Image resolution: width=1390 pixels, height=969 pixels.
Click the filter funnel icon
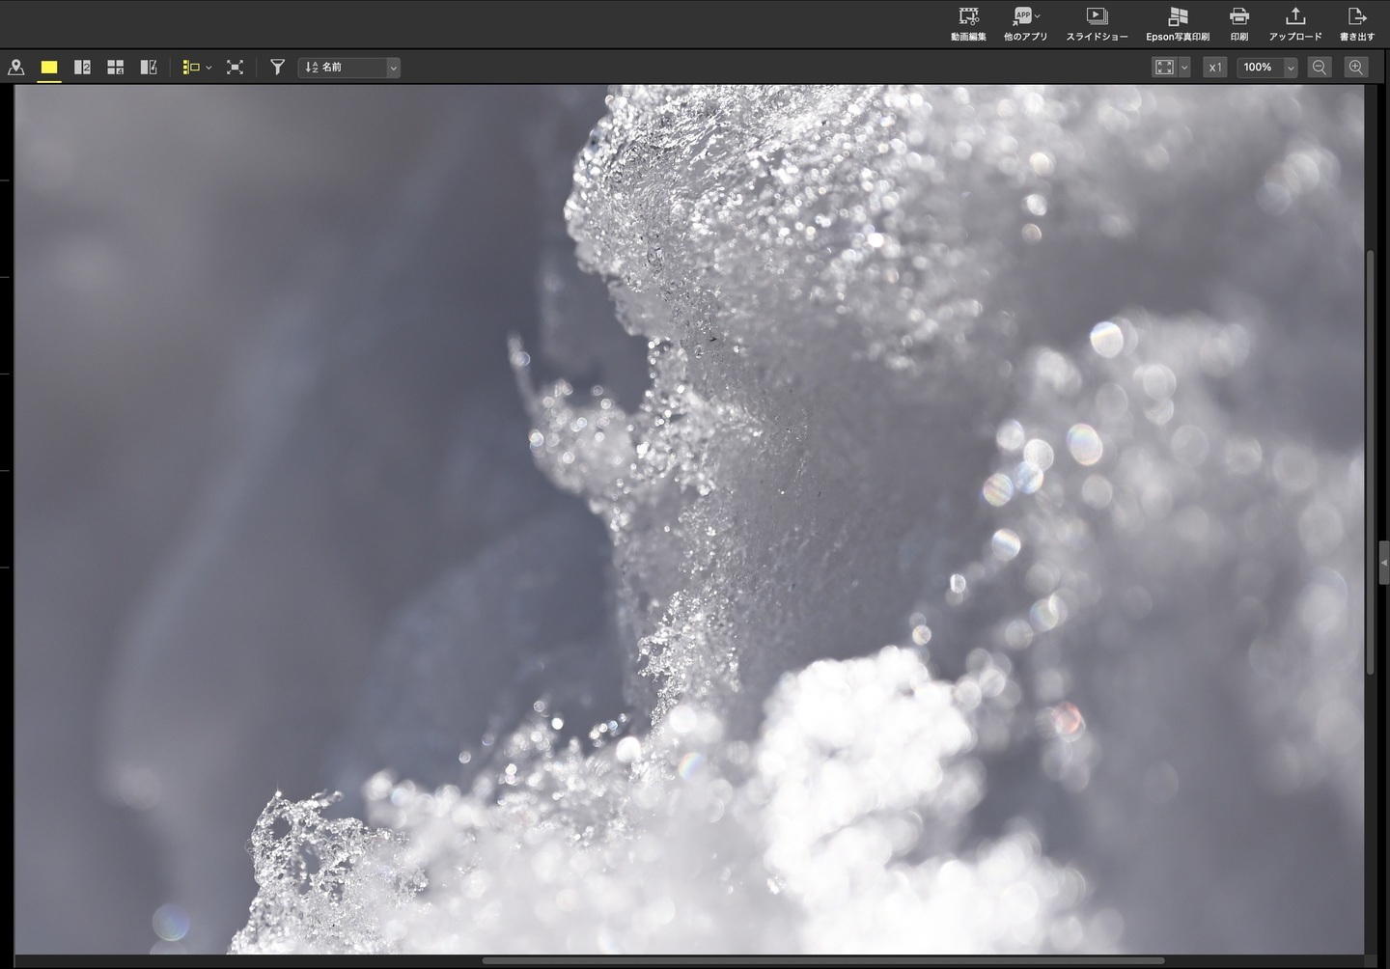tap(277, 68)
